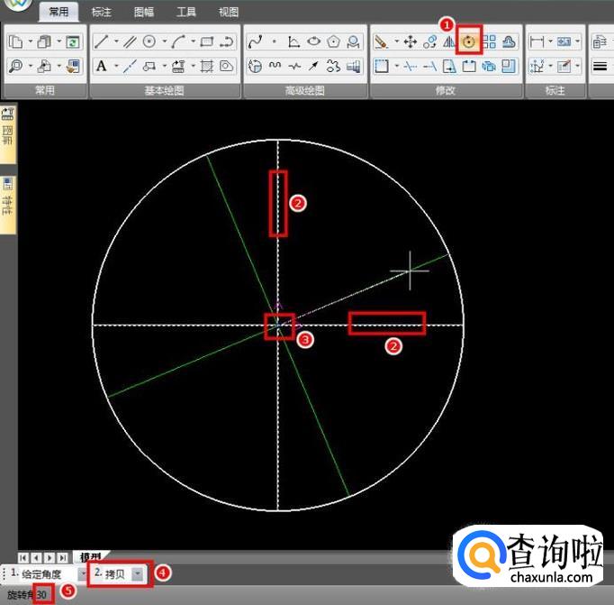
Task: Open the '1. 给定角度' option dropdown
Action: click(x=83, y=574)
